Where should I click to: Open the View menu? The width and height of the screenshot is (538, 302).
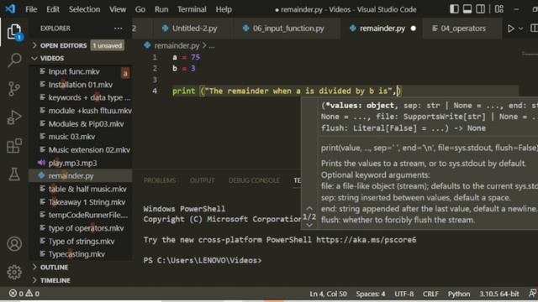pyautogui.click(x=118, y=9)
